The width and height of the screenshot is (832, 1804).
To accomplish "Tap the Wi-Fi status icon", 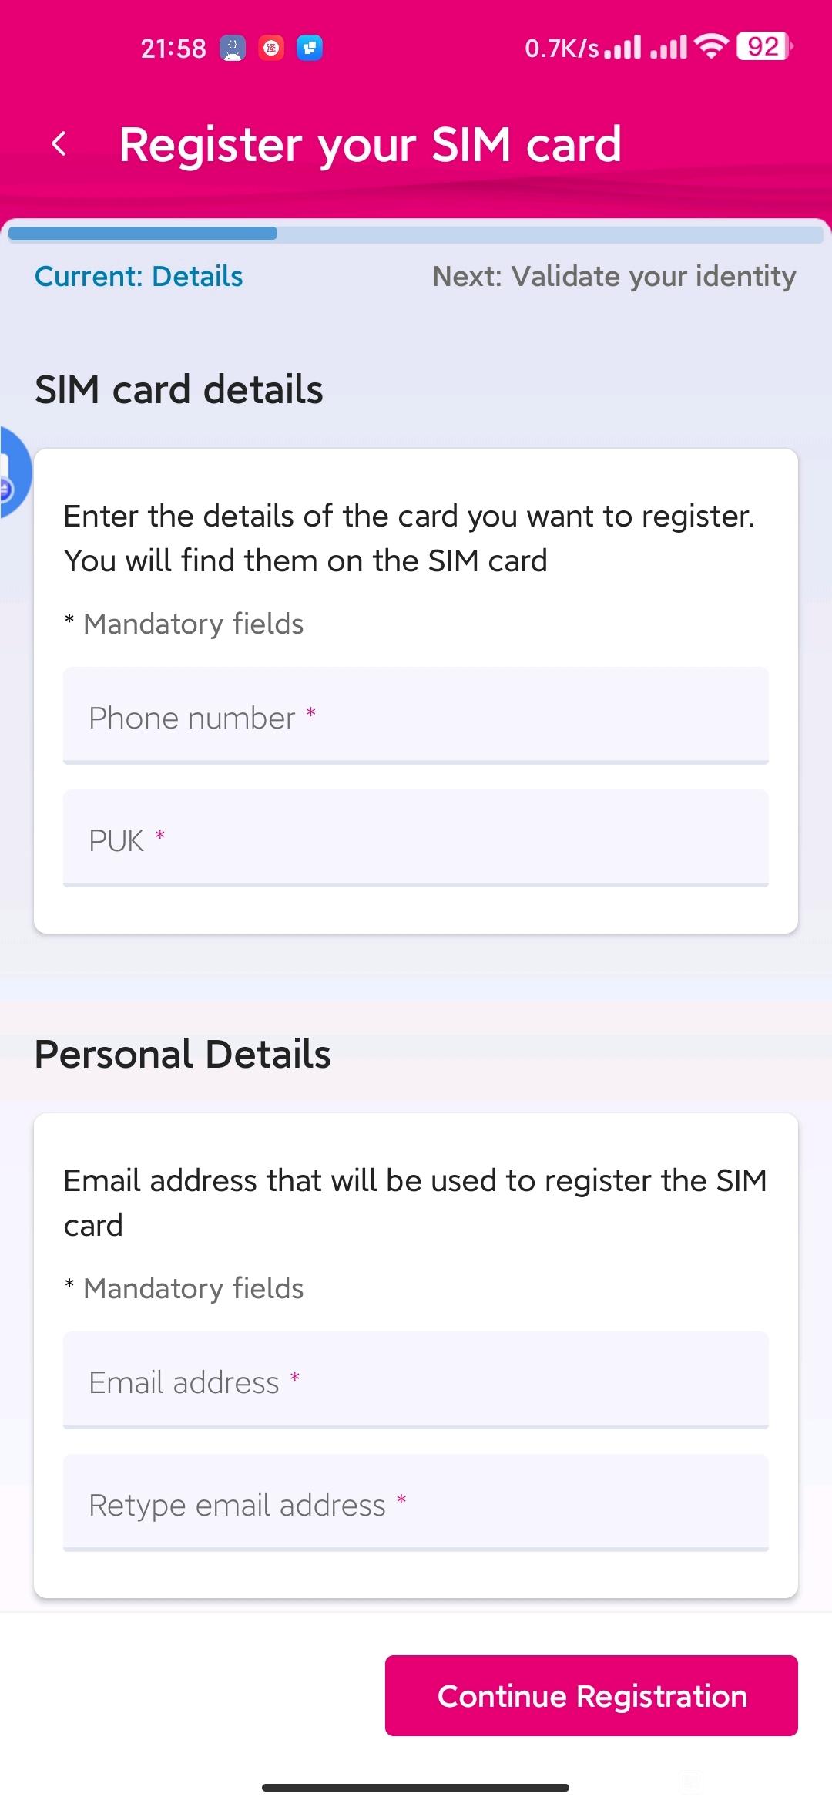I will 711,47.
